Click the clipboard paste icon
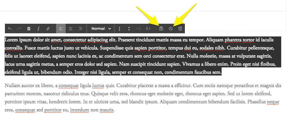This screenshot has width=287, height=116. click(161, 29)
